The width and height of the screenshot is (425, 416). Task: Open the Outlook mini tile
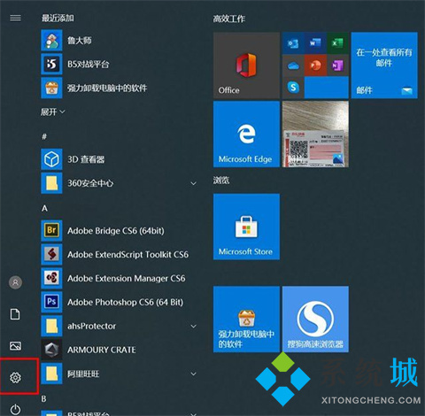click(x=293, y=43)
